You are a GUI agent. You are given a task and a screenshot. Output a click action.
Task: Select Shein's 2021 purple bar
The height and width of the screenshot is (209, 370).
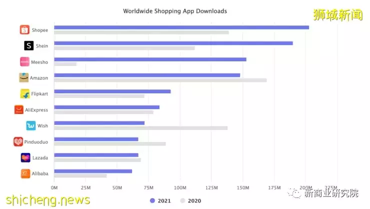coord(173,43)
